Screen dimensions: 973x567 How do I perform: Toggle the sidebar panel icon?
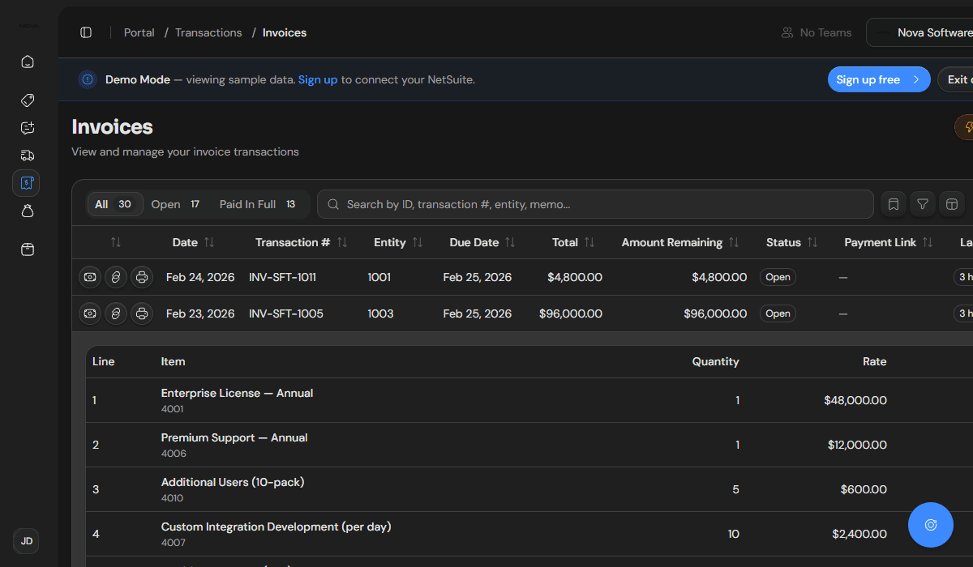pos(86,32)
